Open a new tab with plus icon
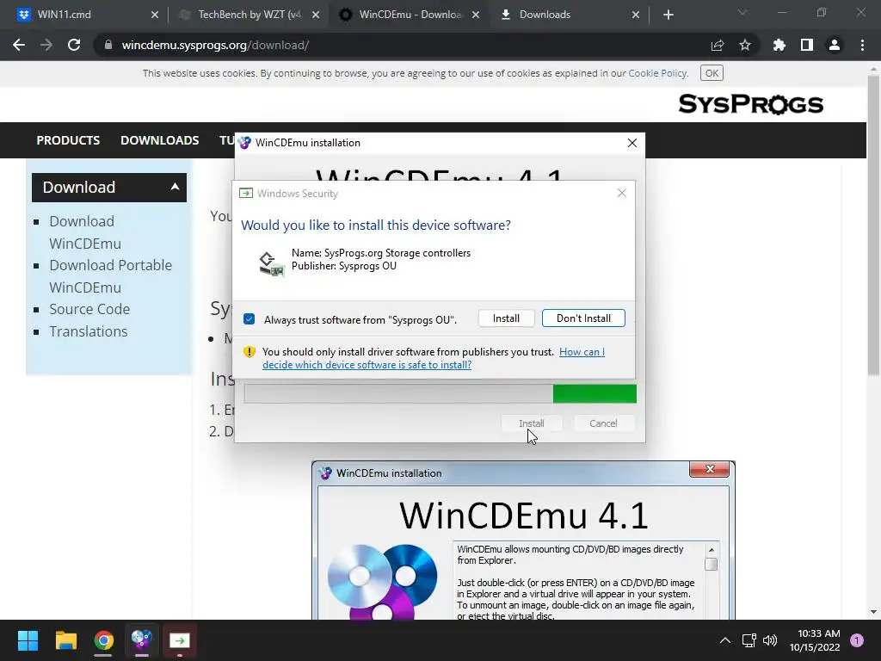The height and width of the screenshot is (661, 881). coord(668,15)
